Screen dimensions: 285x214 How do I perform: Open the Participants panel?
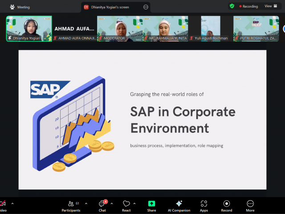coord(71,206)
